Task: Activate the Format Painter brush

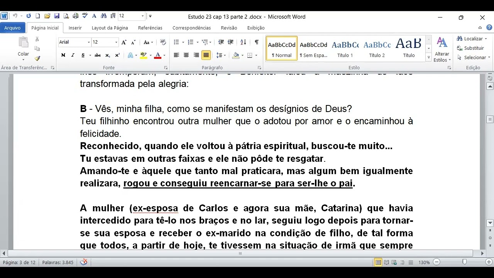Action: tap(37, 58)
